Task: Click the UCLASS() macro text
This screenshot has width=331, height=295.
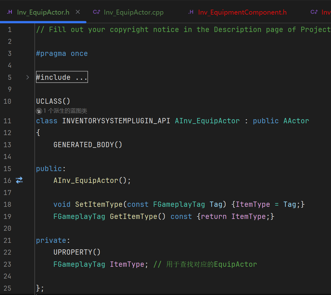Action: (x=53, y=101)
